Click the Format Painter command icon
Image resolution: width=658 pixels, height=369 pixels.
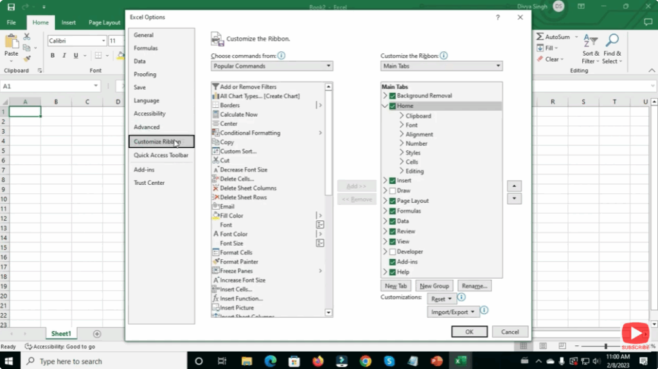pos(216,262)
